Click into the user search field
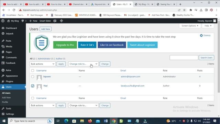 pos(184,58)
